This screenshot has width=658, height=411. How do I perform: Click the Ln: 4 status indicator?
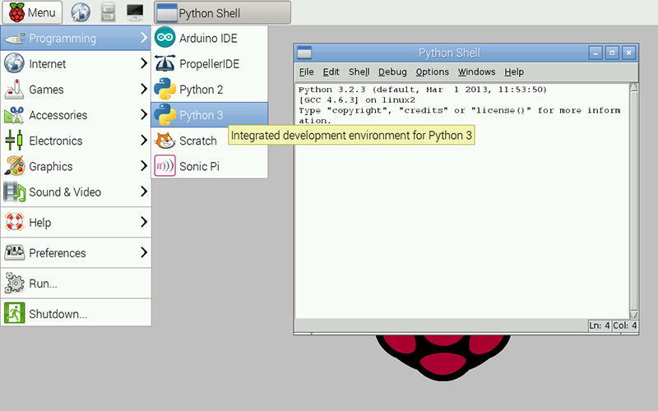click(x=600, y=326)
